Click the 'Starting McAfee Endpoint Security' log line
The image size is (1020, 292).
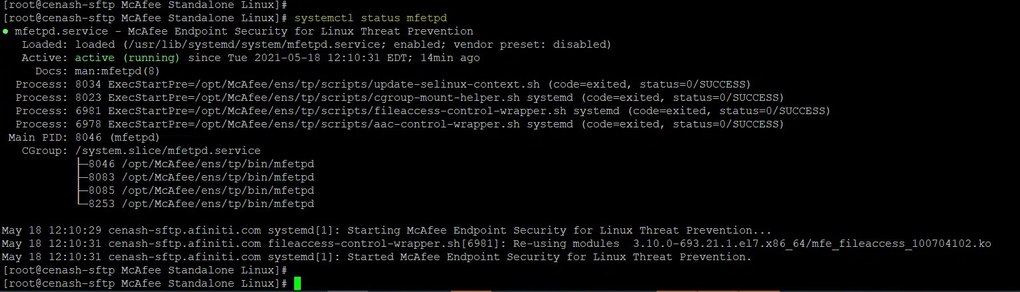[x=386, y=230]
